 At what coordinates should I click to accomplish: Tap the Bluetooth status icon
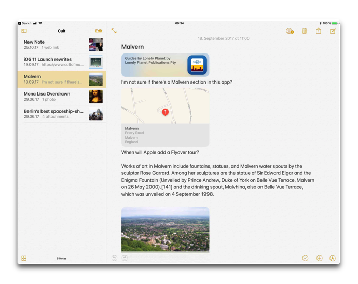point(320,23)
